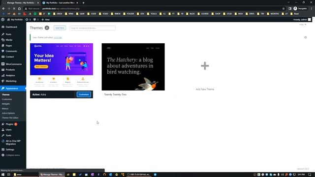This screenshot has width=315, height=177.
Task: Bookmark this page with star icon
Action: [283, 9]
